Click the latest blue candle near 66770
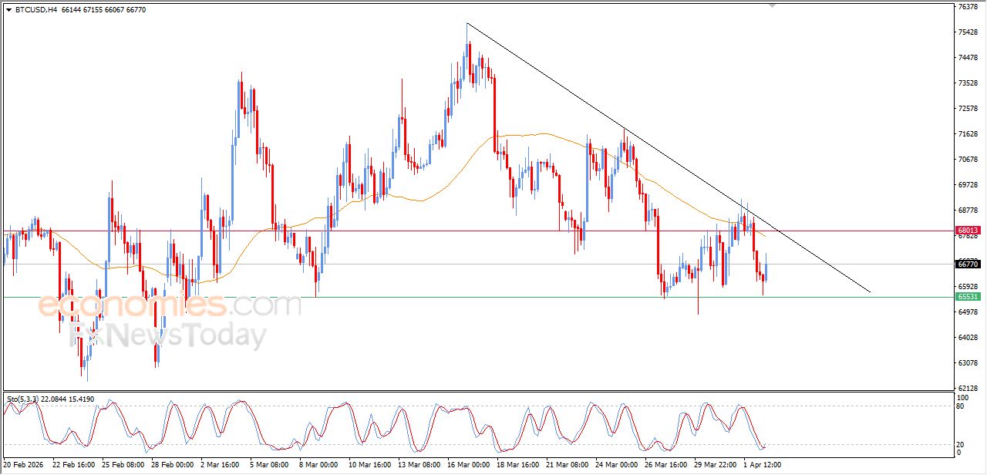Viewport: 987px width, 475px height. (x=766, y=270)
